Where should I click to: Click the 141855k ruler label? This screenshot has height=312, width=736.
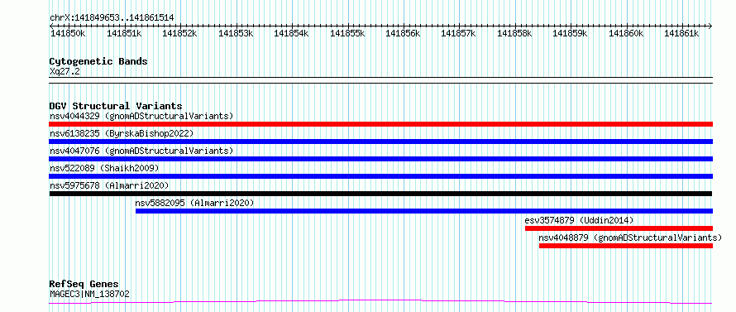347,33
